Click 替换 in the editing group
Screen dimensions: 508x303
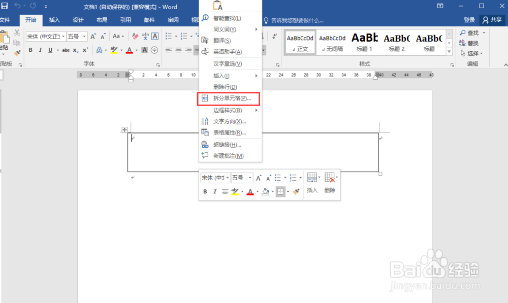[469, 43]
